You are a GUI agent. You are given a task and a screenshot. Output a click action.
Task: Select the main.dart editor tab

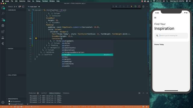pyautogui.click(x=33, y=7)
